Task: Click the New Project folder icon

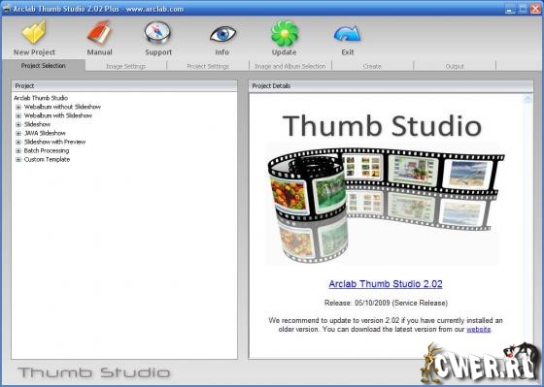Action: pos(34,32)
